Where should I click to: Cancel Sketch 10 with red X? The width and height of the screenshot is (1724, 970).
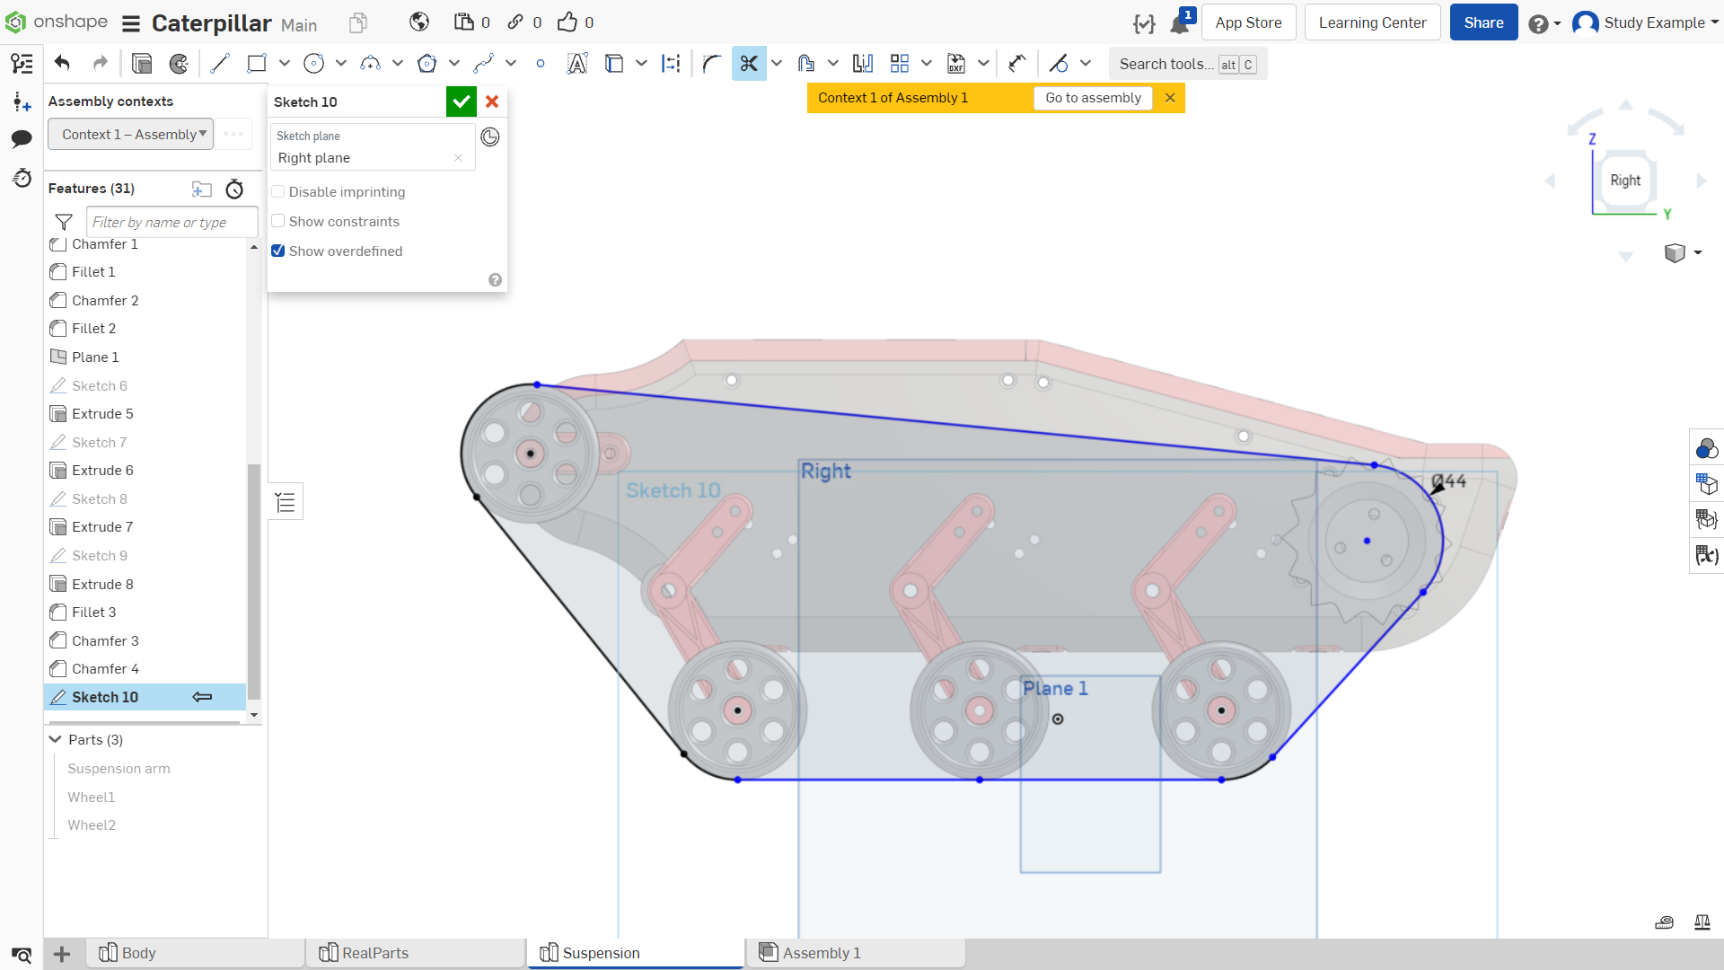coord(492,101)
